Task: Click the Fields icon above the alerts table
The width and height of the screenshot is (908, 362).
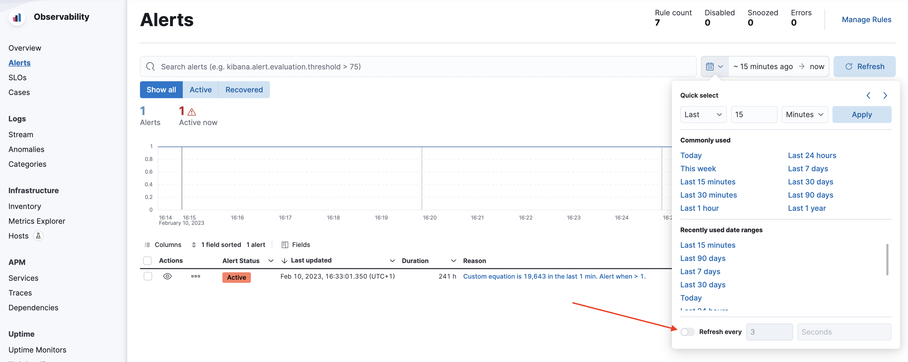Action: [x=284, y=244]
